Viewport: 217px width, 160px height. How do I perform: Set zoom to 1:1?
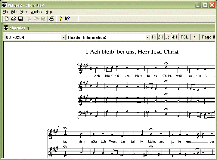[x=154, y=37]
